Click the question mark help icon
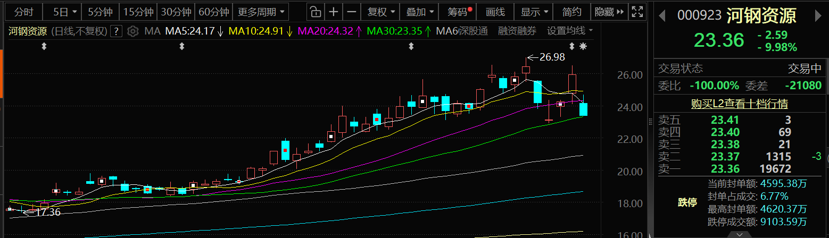 click(x=117, y=31)
